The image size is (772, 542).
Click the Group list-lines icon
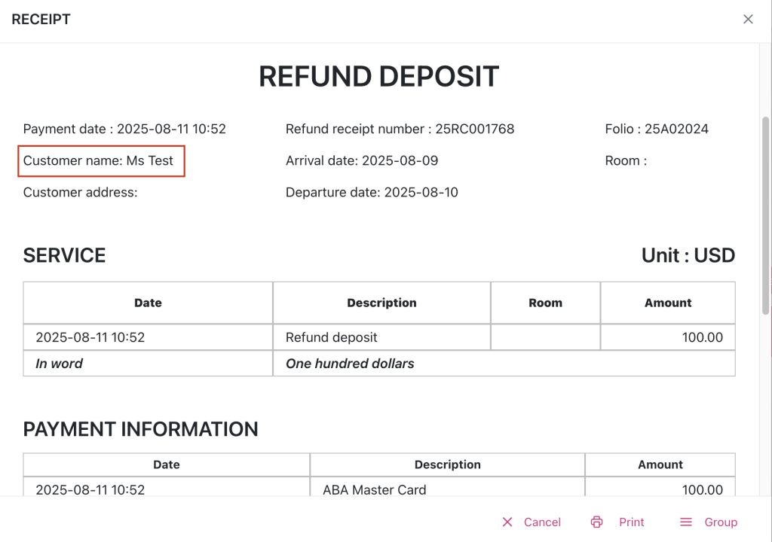pyautogui.click(x=686, y=522)
